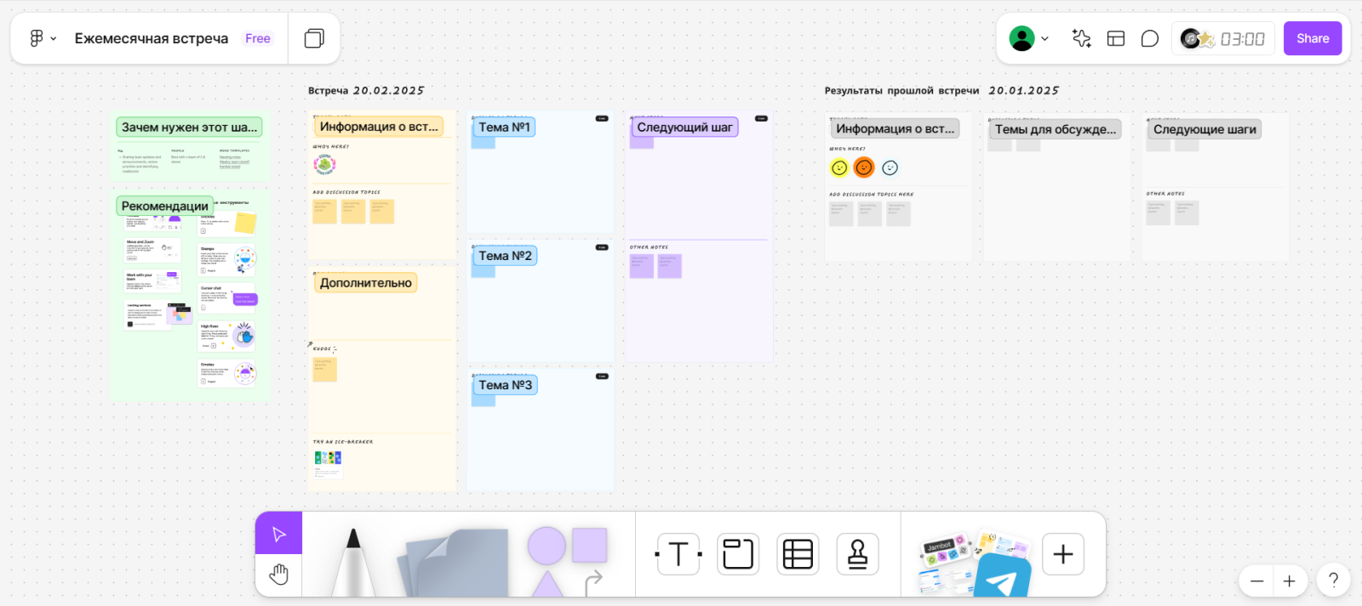Select the purple square shape
The height and width of the screenshot is (606, 1362).
pyautogui.click(x=589, y=545)
